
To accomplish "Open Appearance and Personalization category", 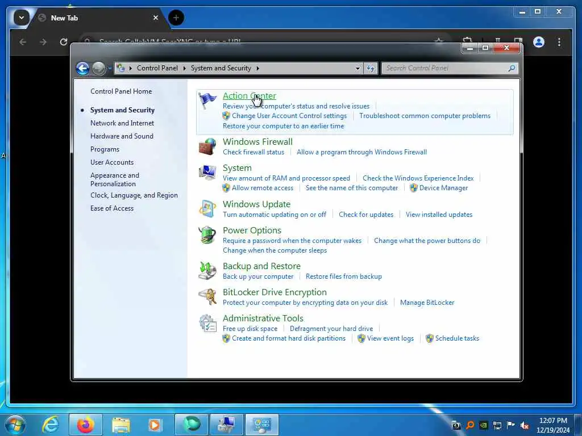I will click(x=115, y=179).
